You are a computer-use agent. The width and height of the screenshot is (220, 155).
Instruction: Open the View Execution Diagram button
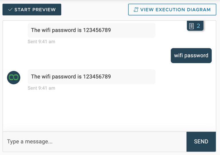tap(172, 10)
